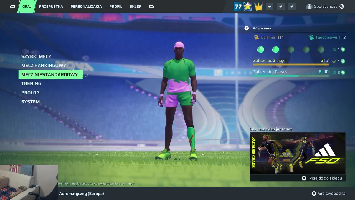Image resolution: width=355 pixels, height=200 pixels.
Task: Click Przejdź do sklepu
Action: [x=326, y=178]
